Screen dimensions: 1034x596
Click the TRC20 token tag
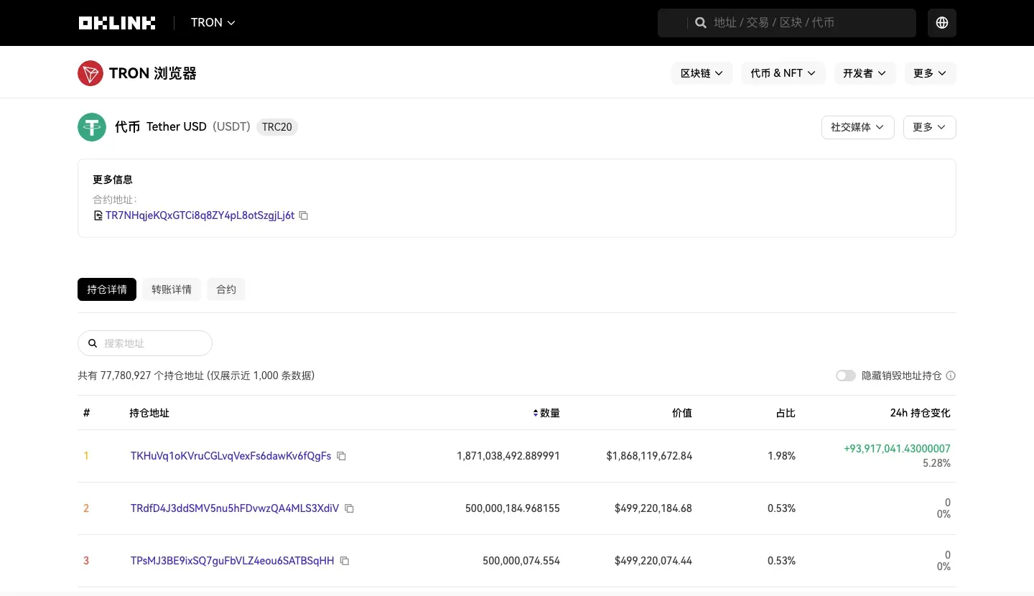(277, 127)
